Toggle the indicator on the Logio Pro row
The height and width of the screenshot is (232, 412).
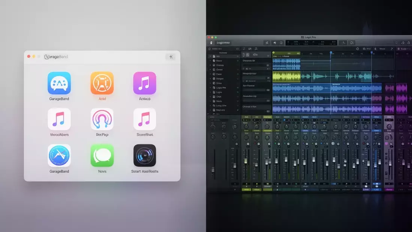(238, 88)
